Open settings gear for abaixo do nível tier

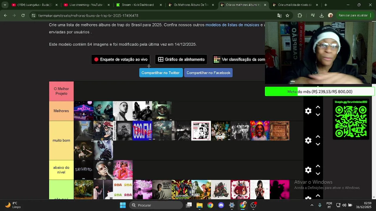tap(308, 170)
